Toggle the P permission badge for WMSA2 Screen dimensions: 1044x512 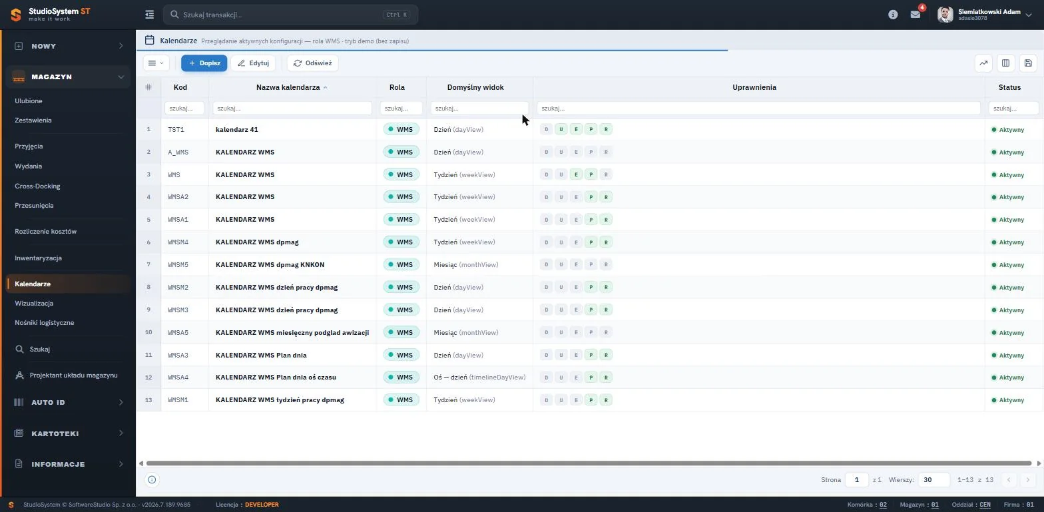(591, 197)
